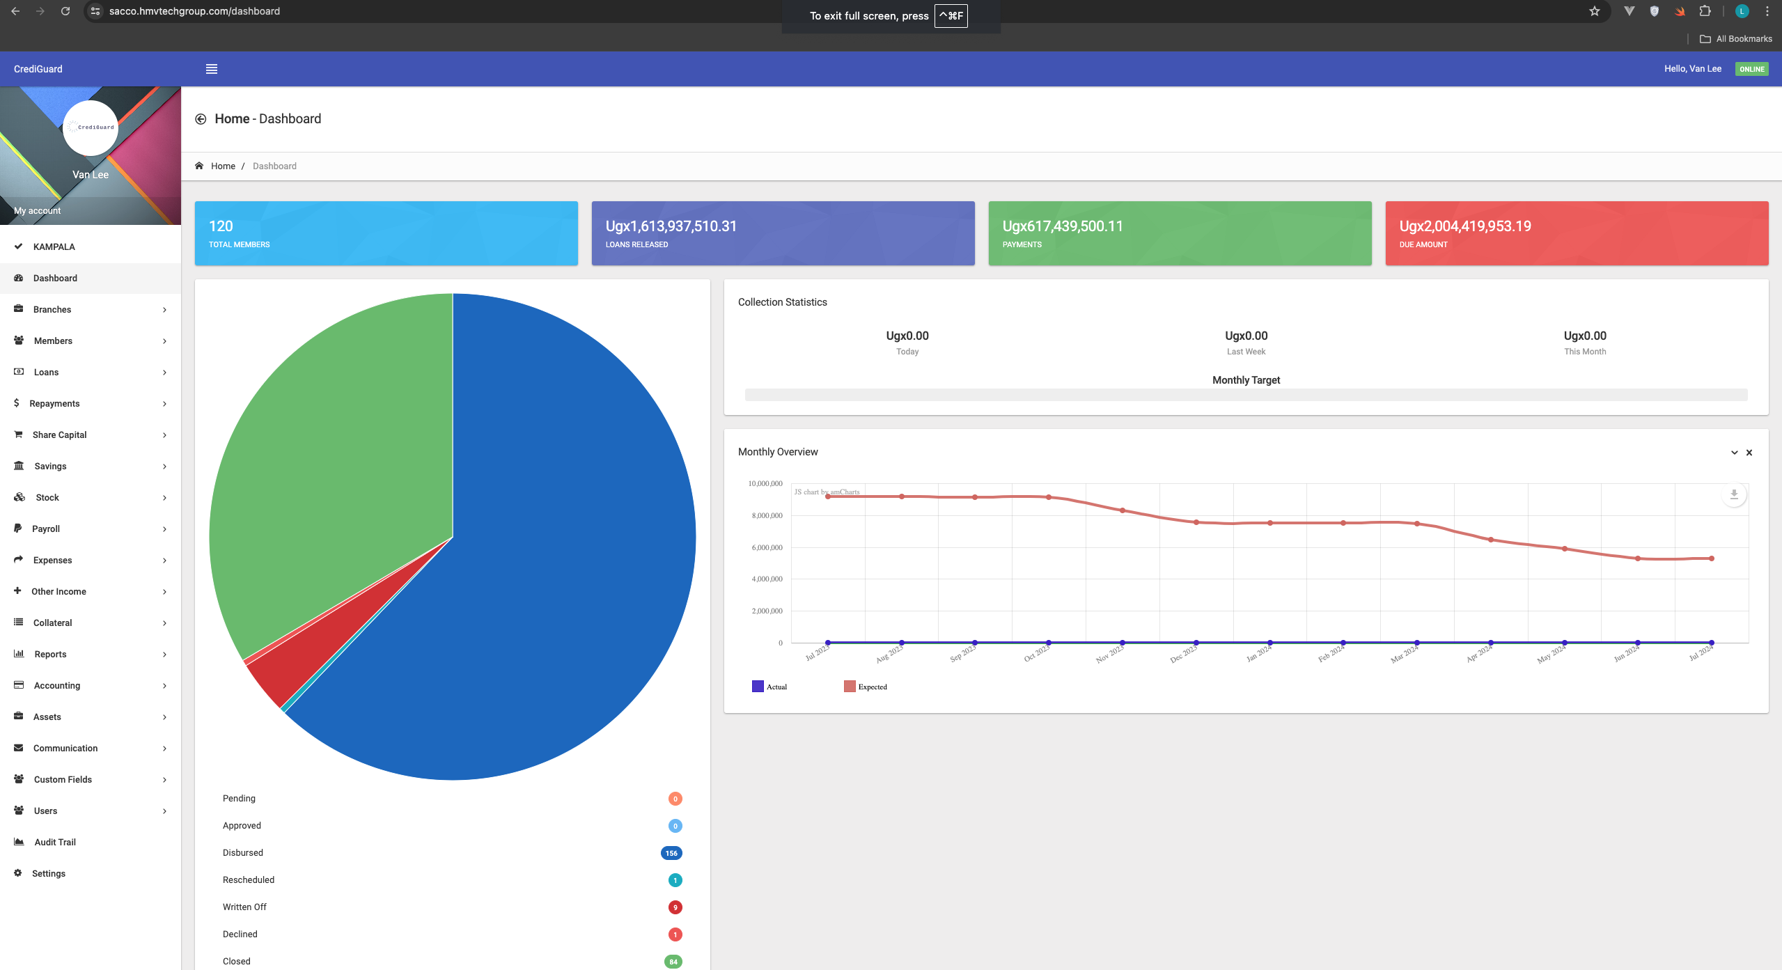Expand the Loans submenu chevron
Screen dimensions: 1782x970
coord(164,373)
